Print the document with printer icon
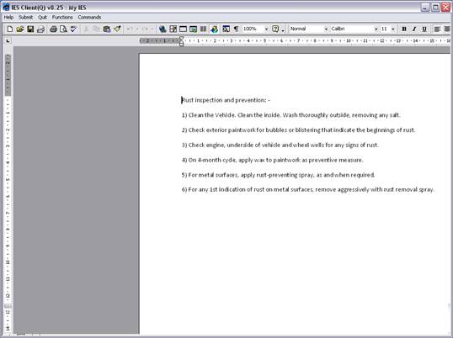The image size is (453, 338). (53, 29)
